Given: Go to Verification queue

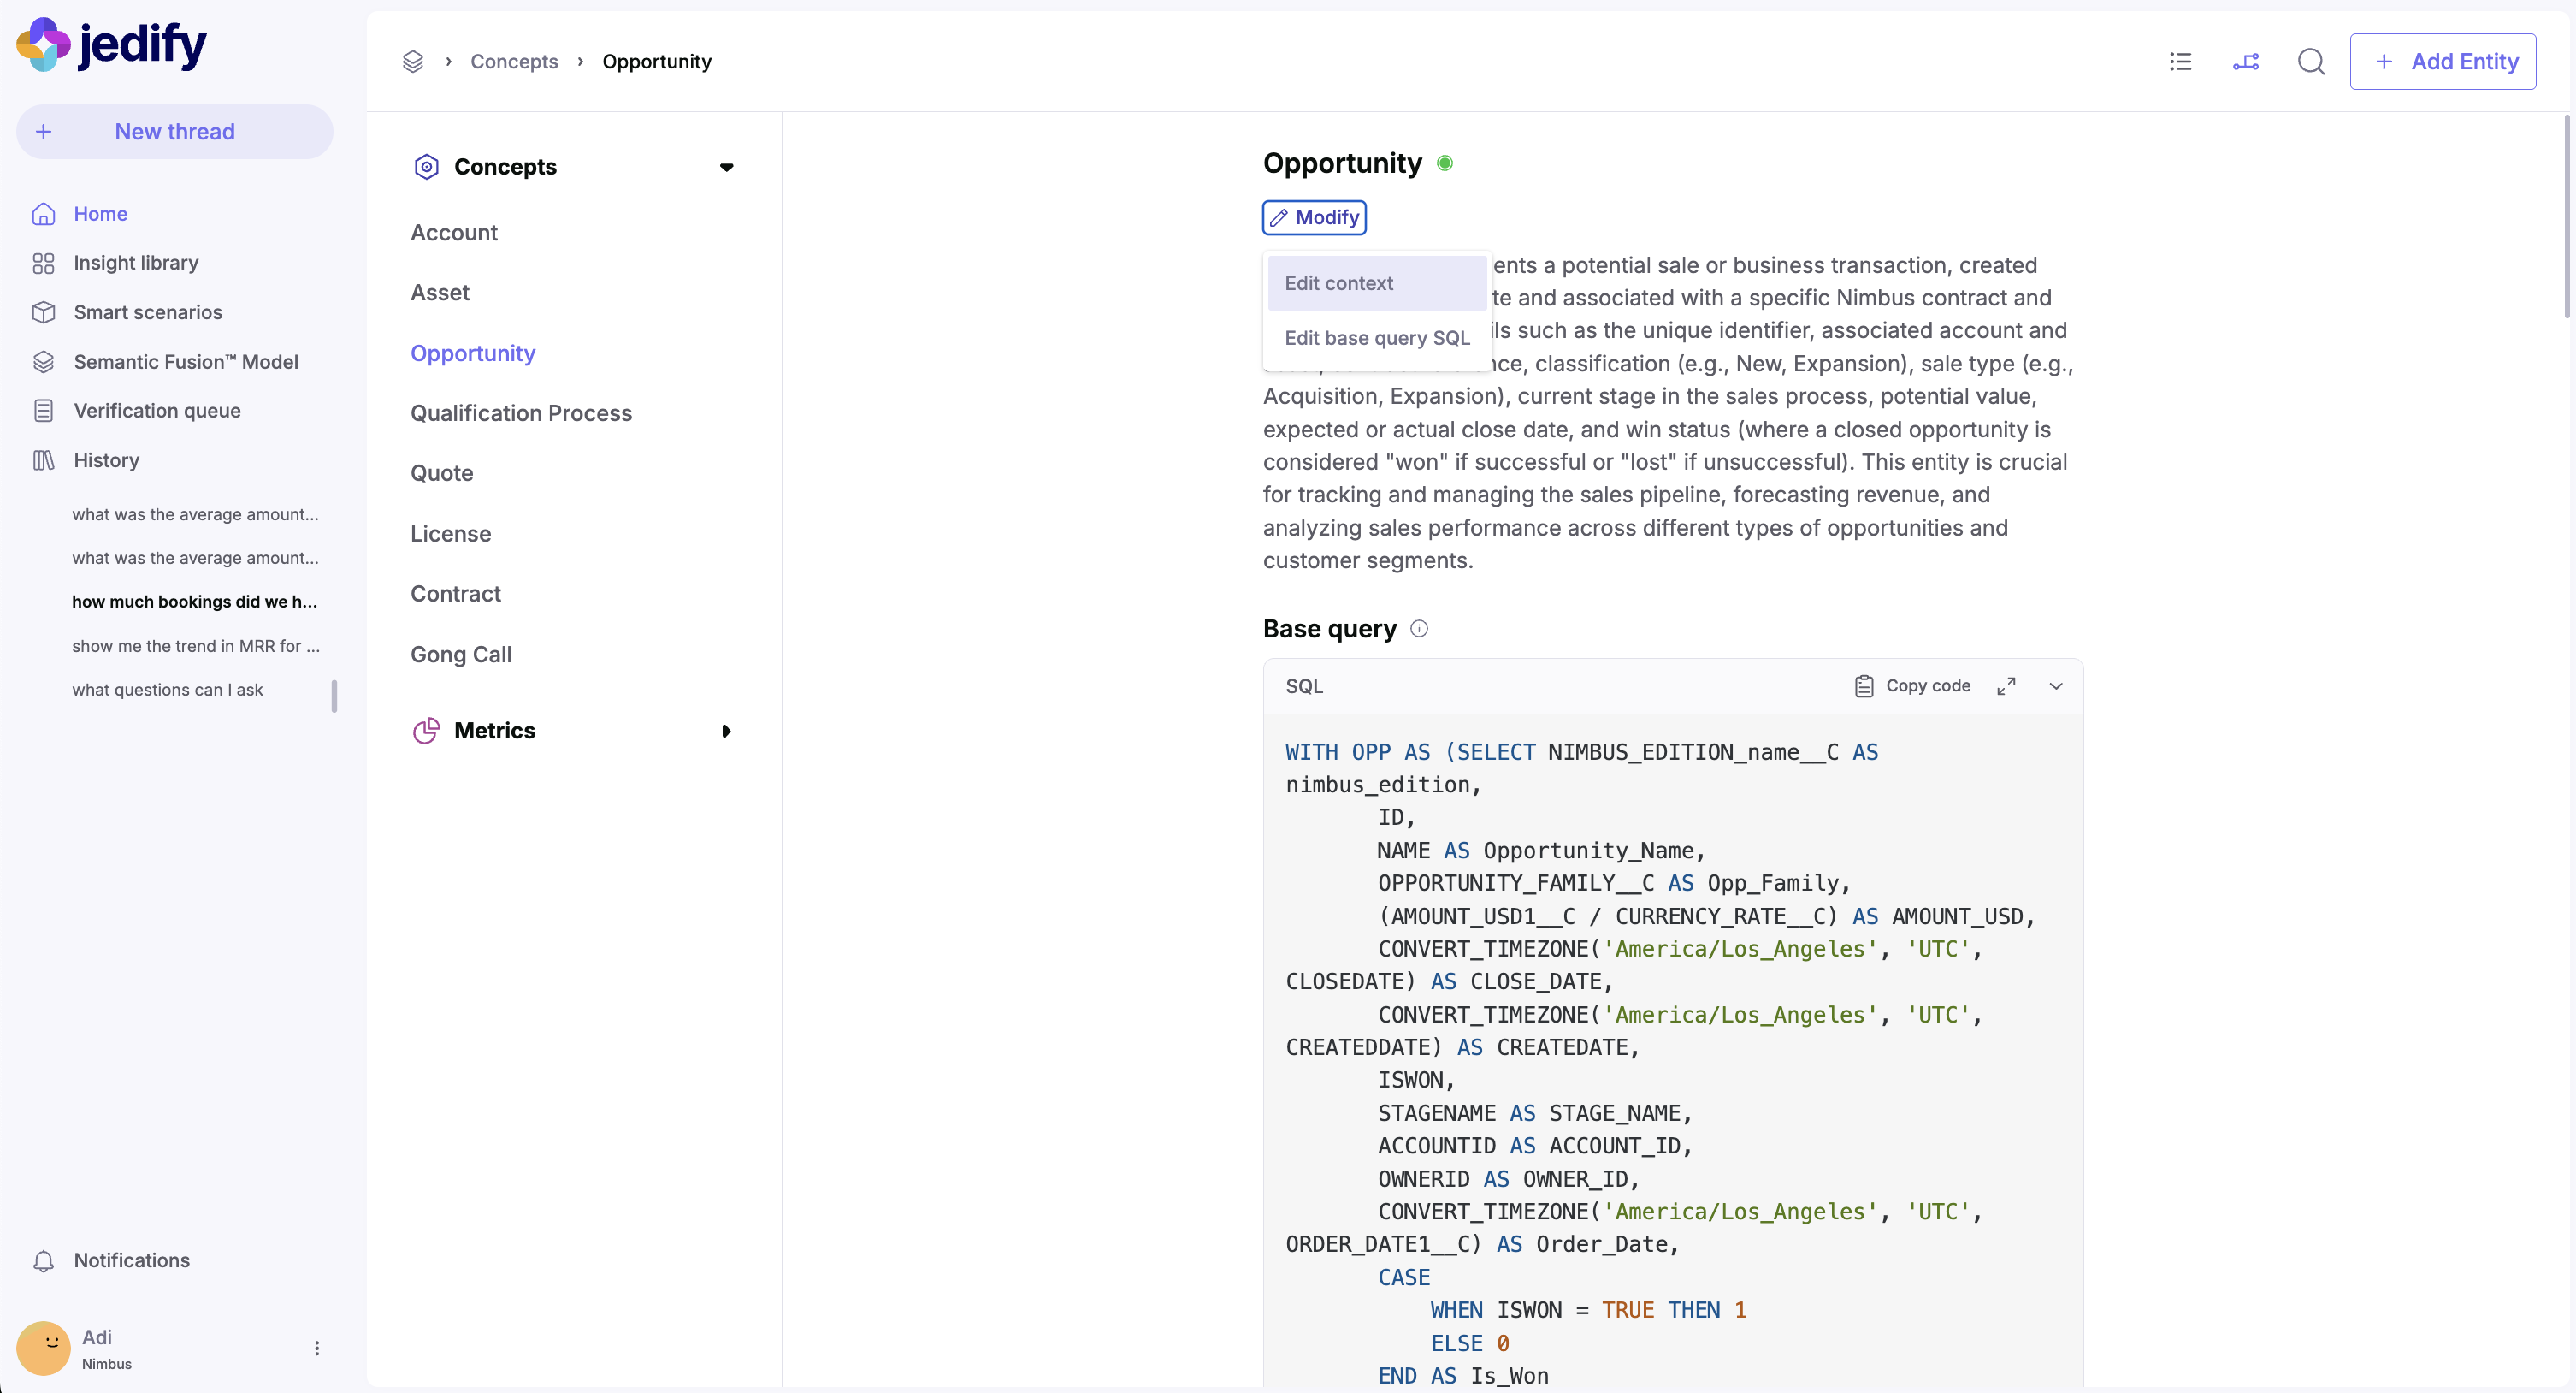Looking at the screenshot, I should 157,411.
